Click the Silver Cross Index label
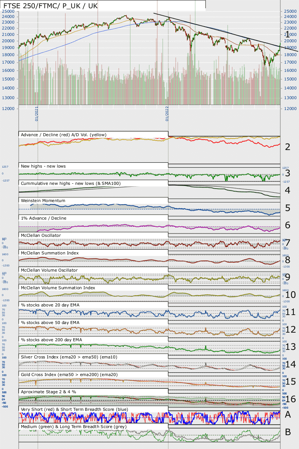Image resolution: width=299 pixels, height=449 pixels. pyautogui.click(x=70, y=357)
